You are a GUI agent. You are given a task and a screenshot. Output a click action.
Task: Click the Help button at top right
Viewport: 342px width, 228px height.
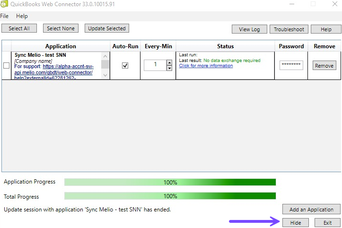click(x=326, y=29)
